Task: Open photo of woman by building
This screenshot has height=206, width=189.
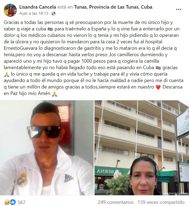Action: [142, 148]
